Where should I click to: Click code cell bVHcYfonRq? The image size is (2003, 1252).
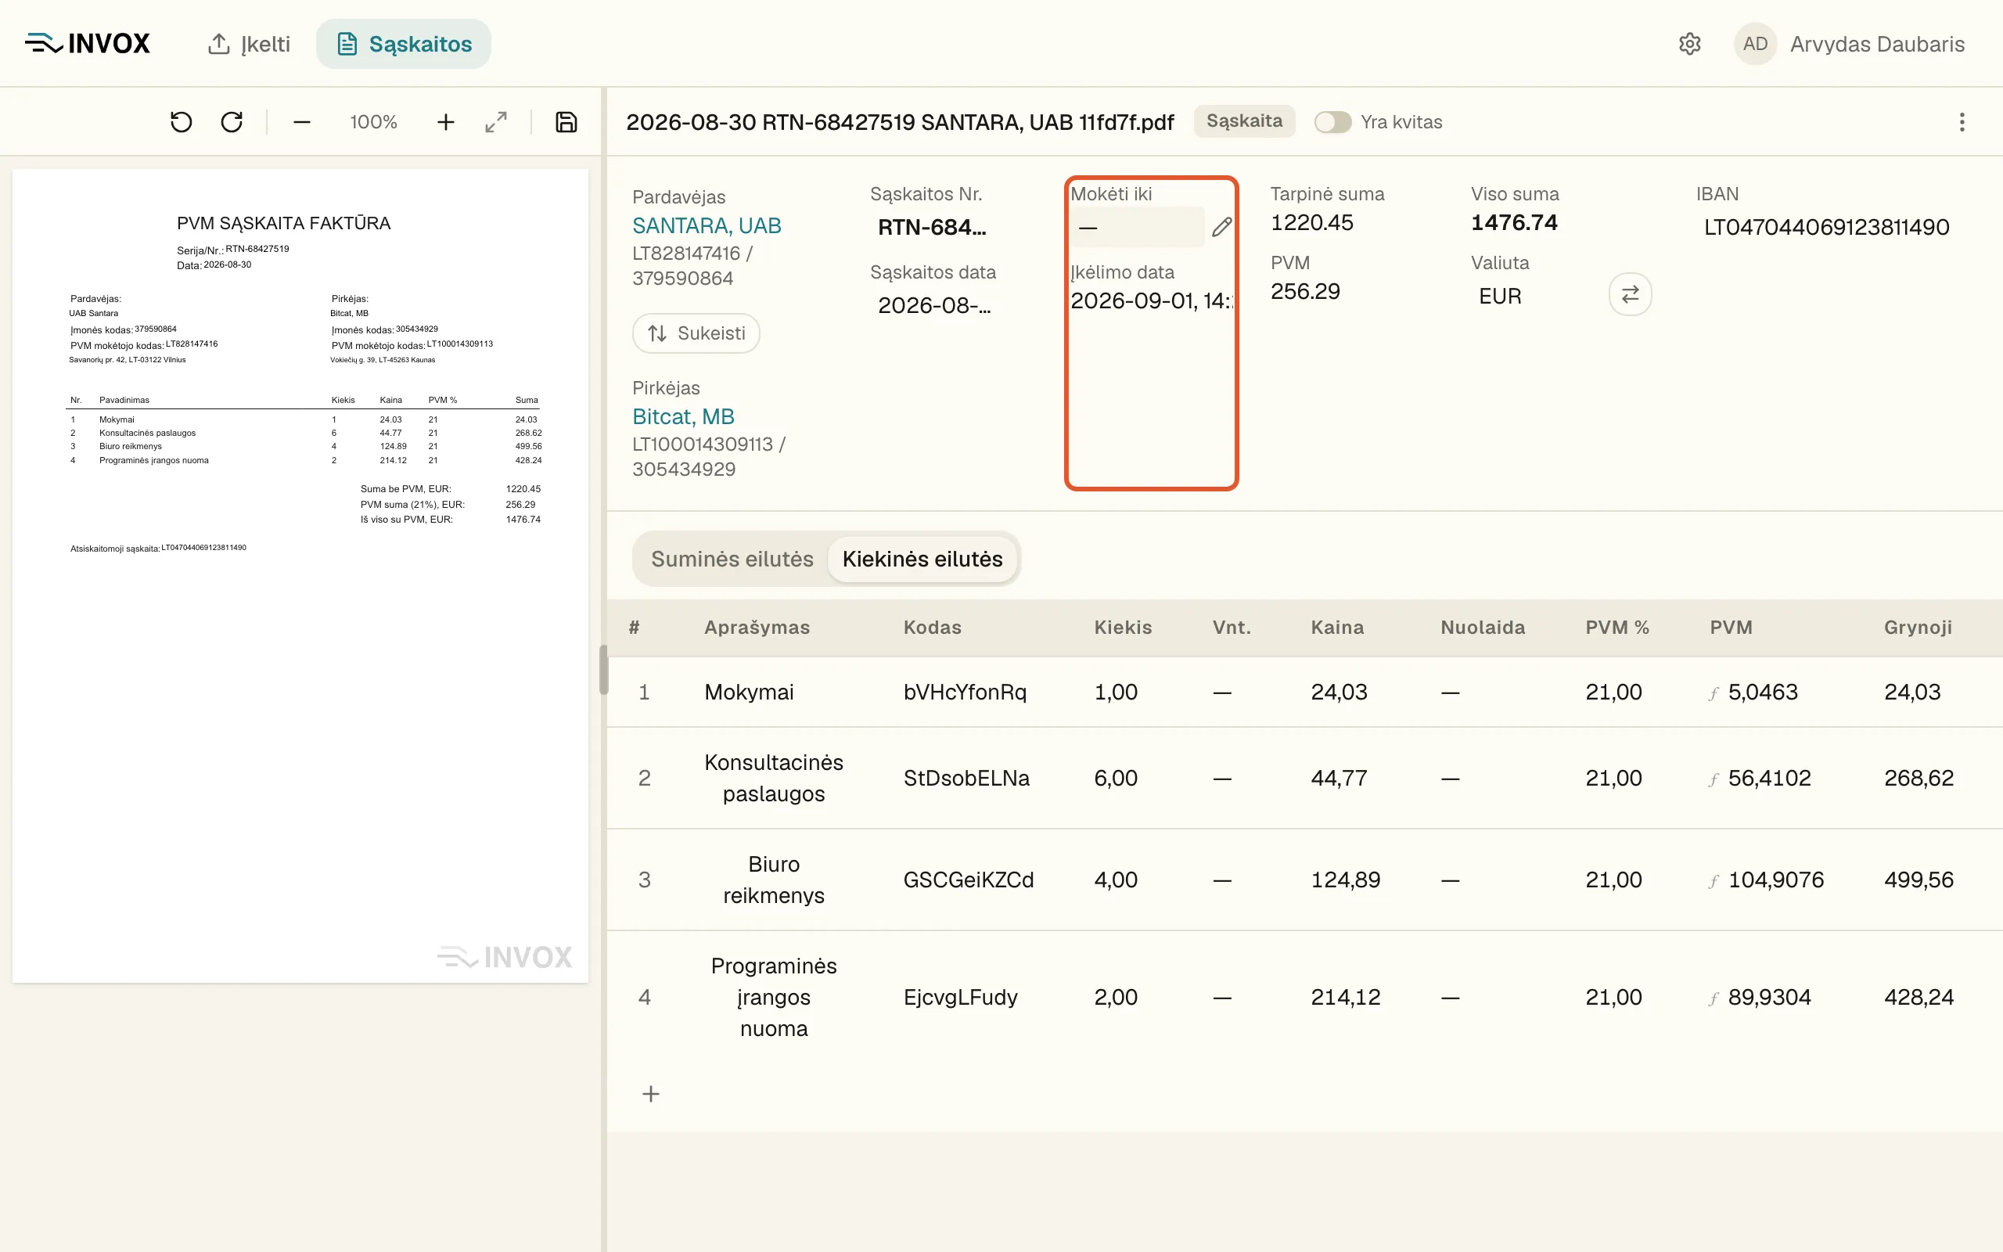pos(964,693)
